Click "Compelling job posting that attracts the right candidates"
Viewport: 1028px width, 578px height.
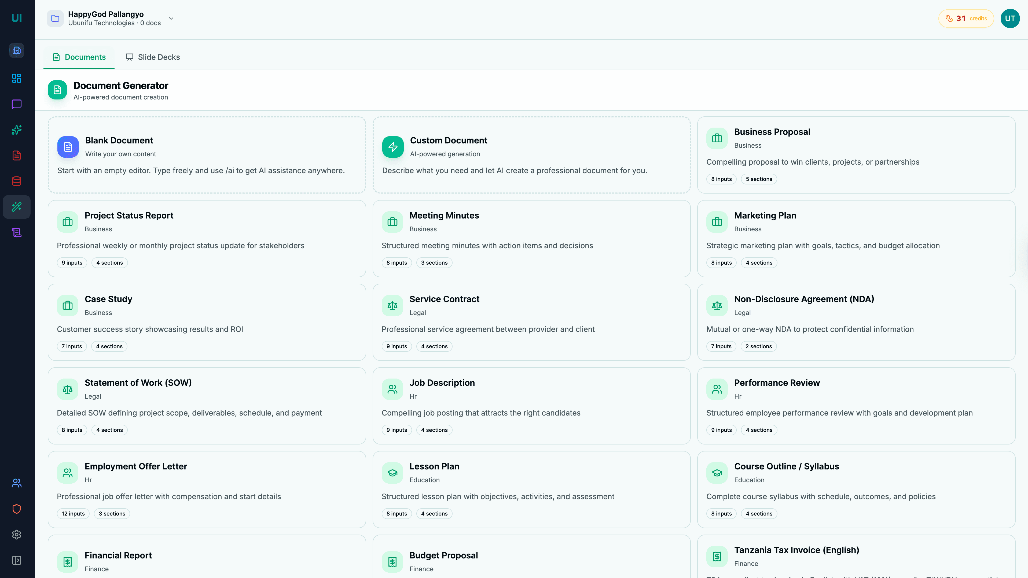click(x=481, y=413)
